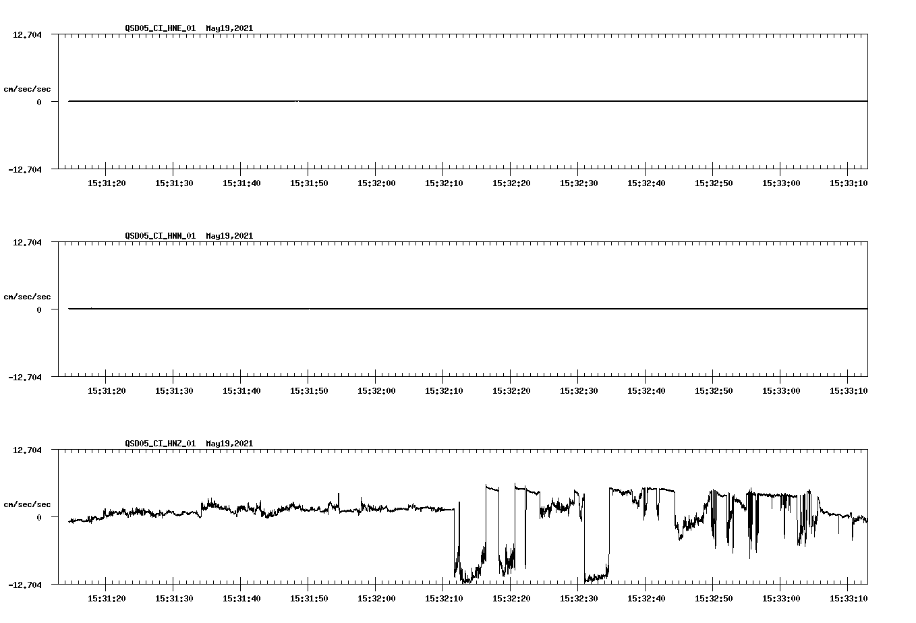This screenshot has width=916, height=623.
Task: Click the 15:31:20 tick label on top axis
Action: tap(107, 181)
